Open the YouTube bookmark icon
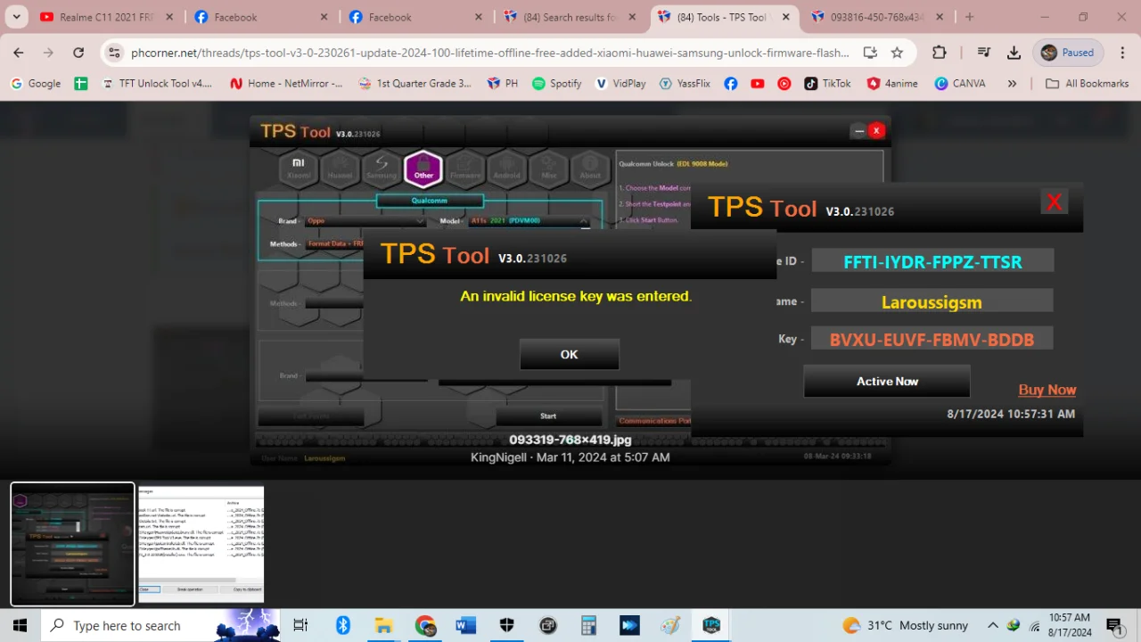Image resolution: width=1141 pixels, height=642 pixels. 757,83
